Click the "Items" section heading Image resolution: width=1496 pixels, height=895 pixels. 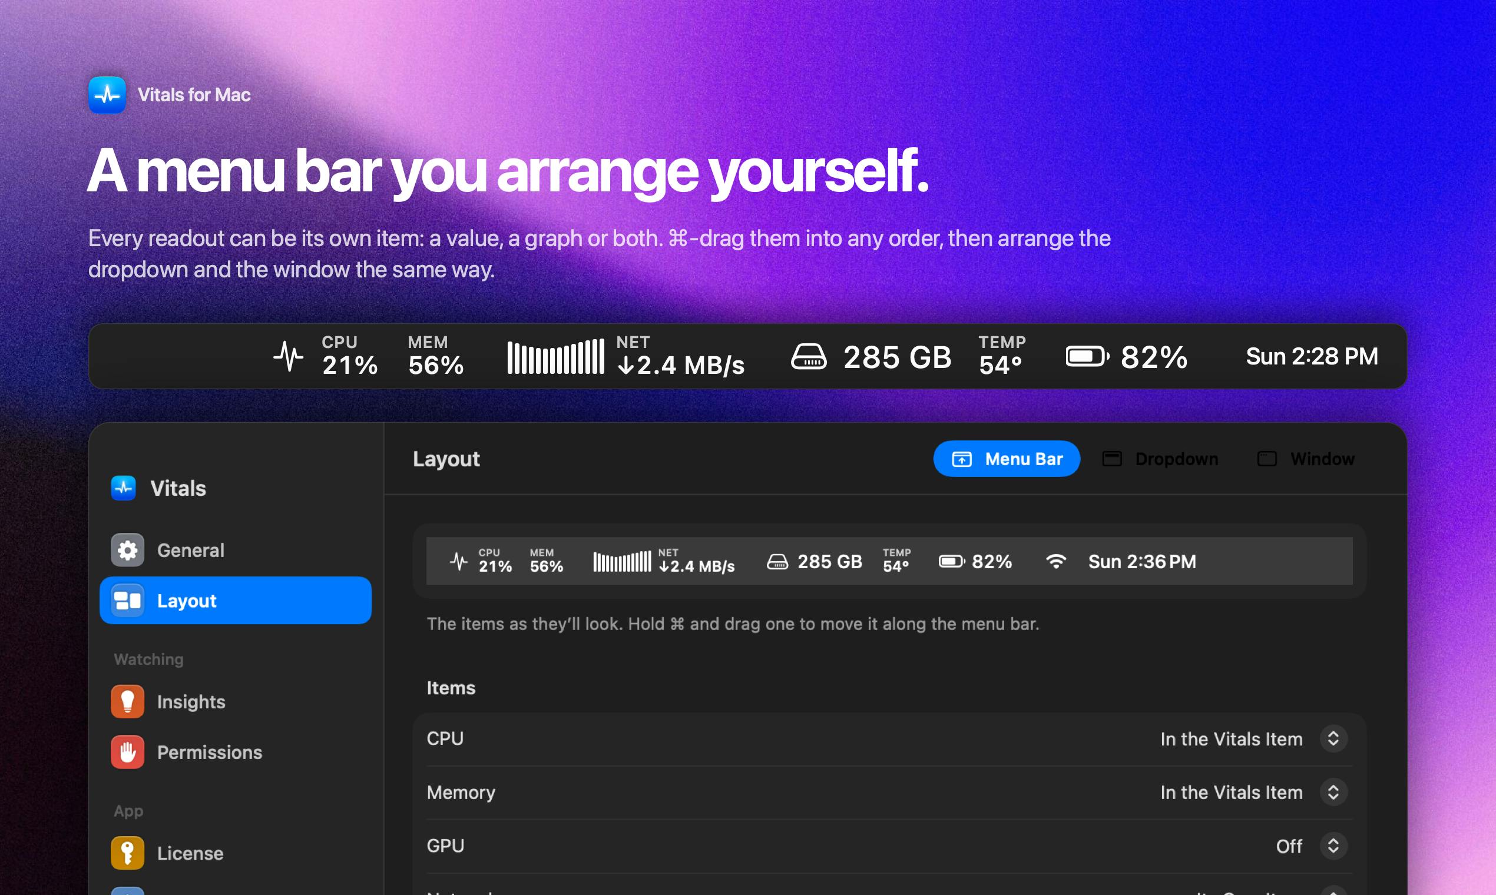451,688
